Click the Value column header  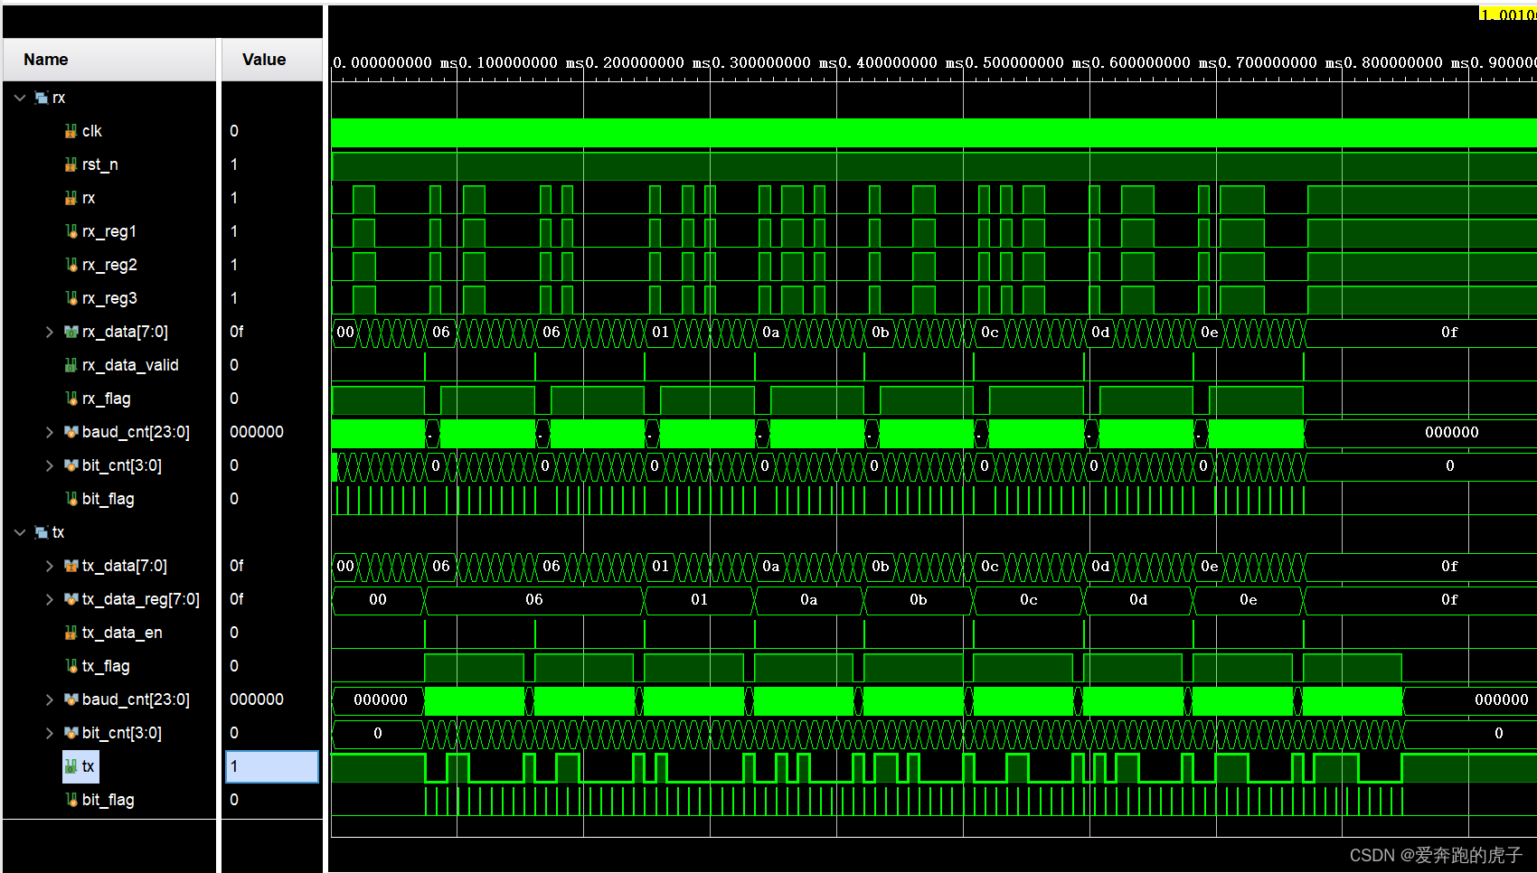271,60
